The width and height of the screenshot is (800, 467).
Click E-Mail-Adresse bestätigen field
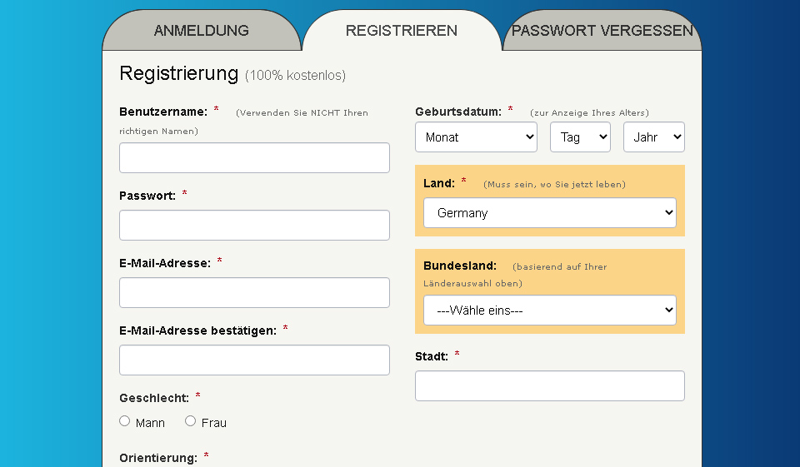(254, 360)
